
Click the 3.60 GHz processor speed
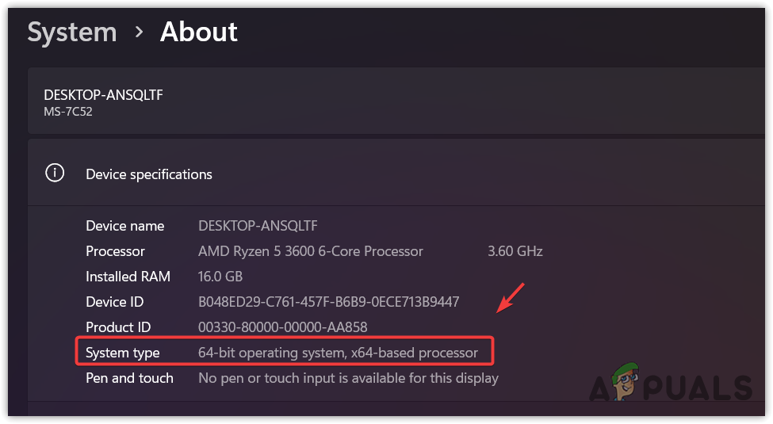pyautogui.click(x=515, y=251)
